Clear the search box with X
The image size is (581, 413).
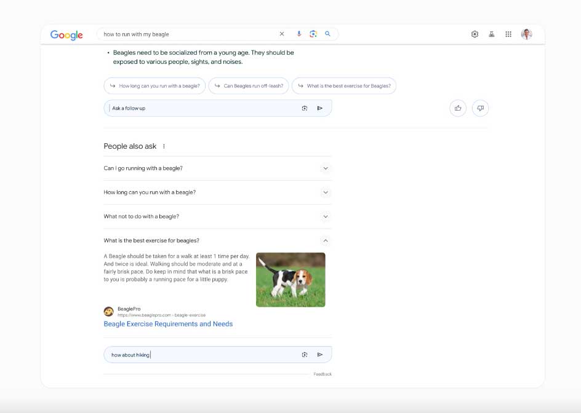282,34
